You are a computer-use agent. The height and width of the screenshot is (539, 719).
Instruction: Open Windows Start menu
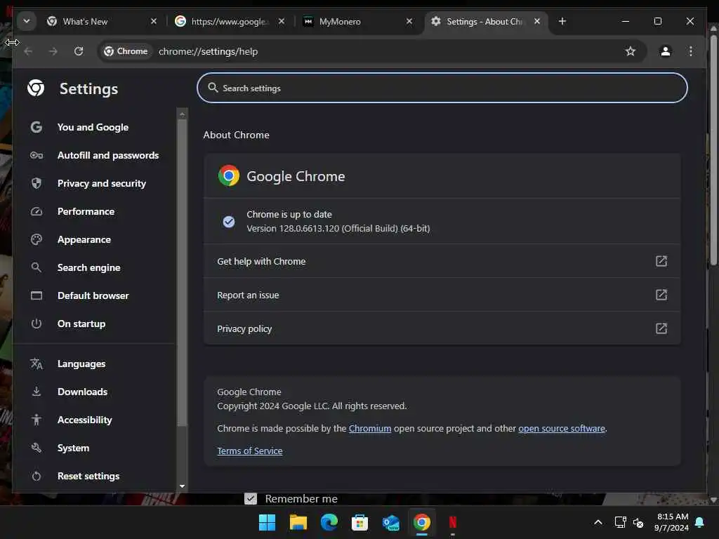[x=267, y=522]
